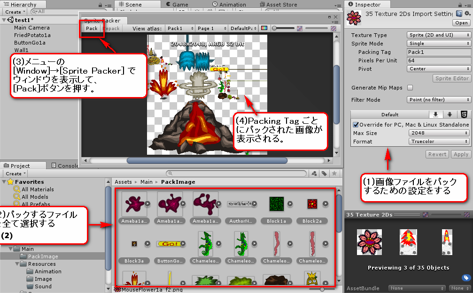Open the Max Size dropdown
Screen dimensions: 473x293
pyautogui.click(x=438, y=133)
